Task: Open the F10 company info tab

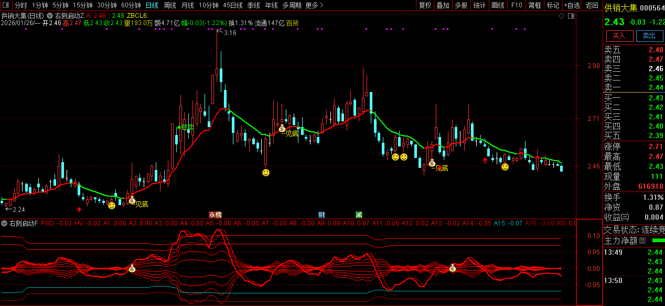Action: [516, 5]
